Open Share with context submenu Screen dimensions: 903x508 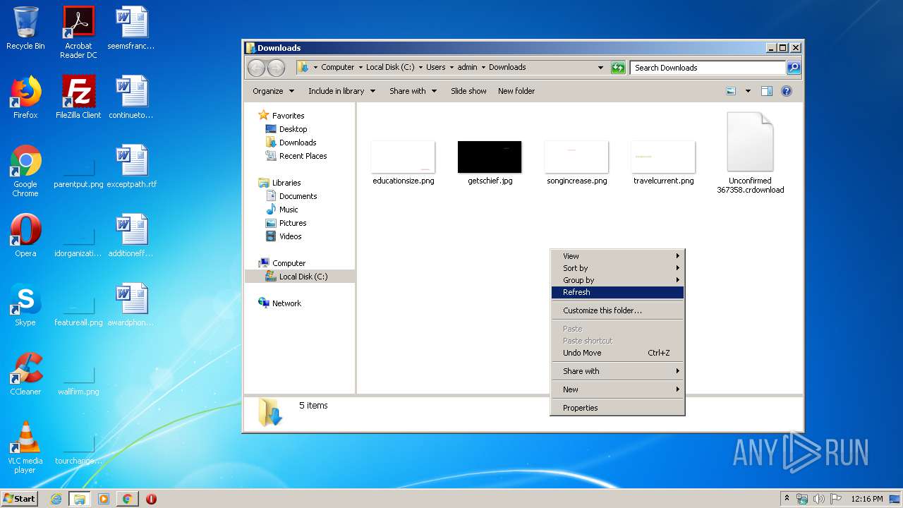617,371
